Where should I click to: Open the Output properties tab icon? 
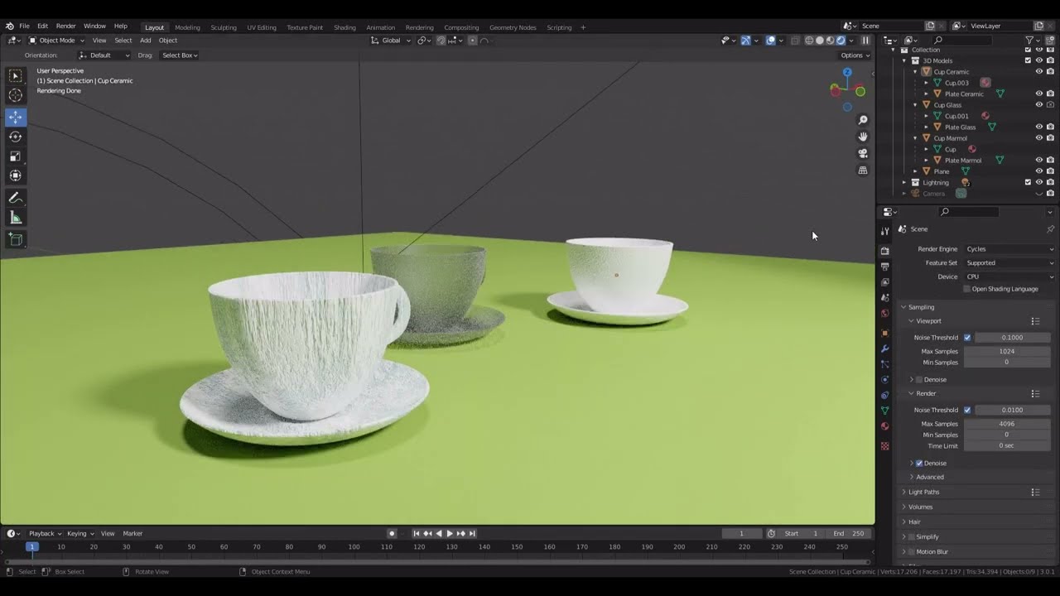884,267
